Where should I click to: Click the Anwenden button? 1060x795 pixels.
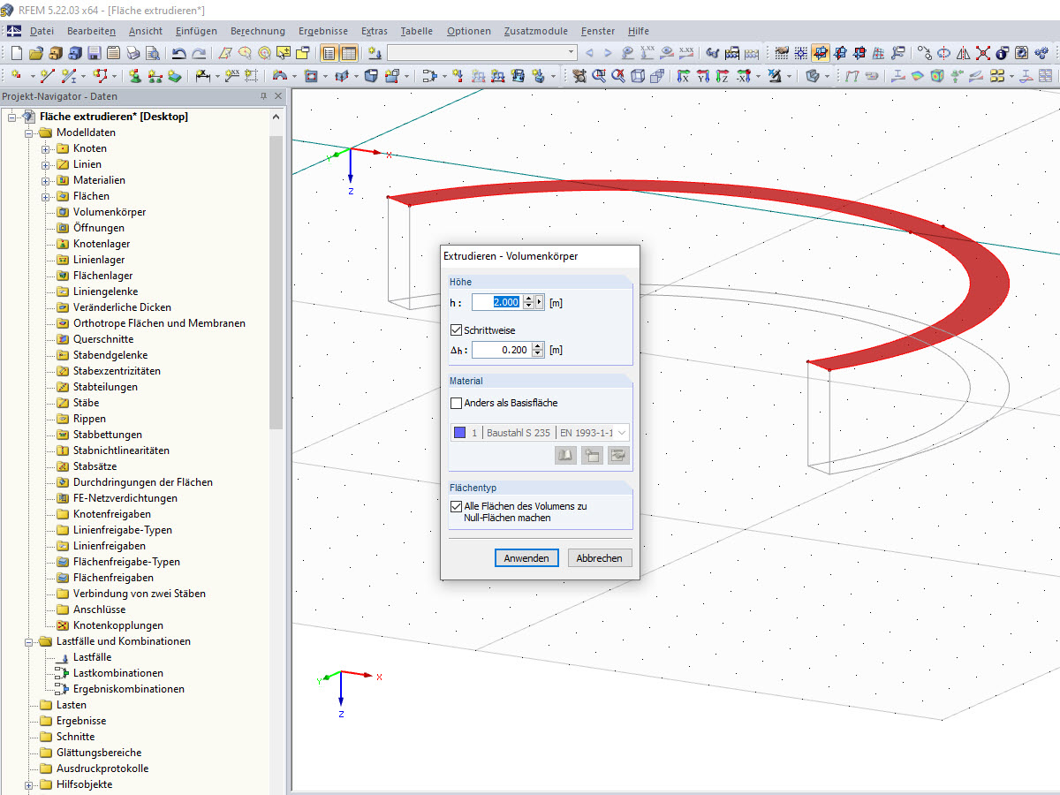coord(526,557)
